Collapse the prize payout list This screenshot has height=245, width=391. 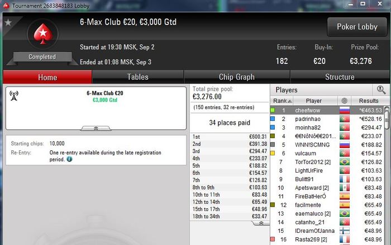coord(261,223)
